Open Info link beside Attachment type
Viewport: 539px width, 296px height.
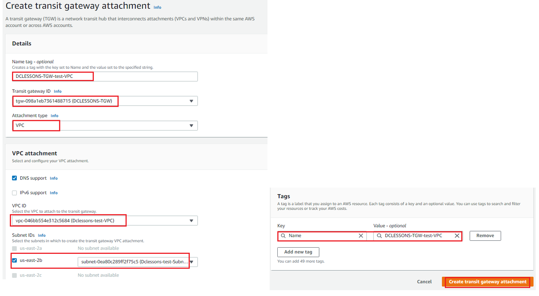[54, 116]
